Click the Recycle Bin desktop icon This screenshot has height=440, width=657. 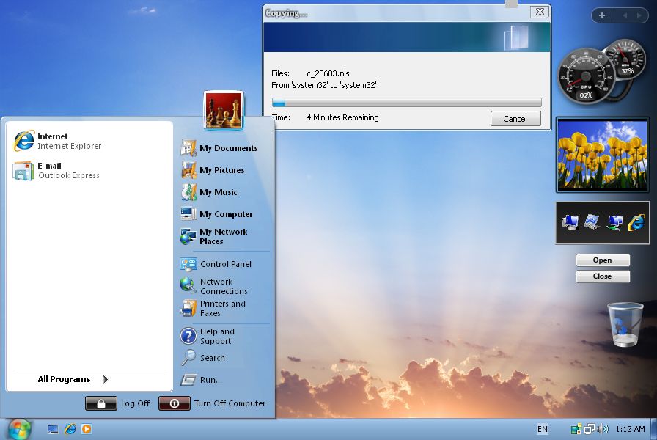click(x=625, y=324)
